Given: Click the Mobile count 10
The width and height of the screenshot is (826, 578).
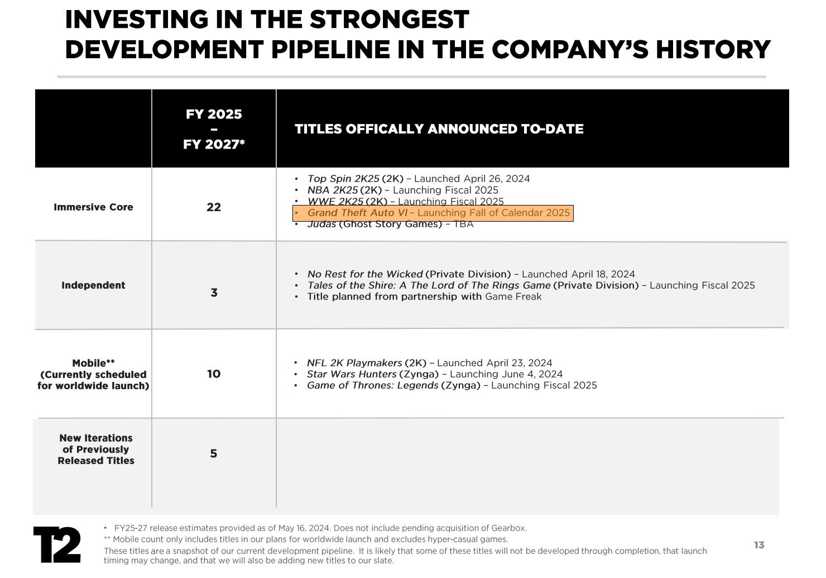Looking at the screenshot, I should [x=214, y=374].
